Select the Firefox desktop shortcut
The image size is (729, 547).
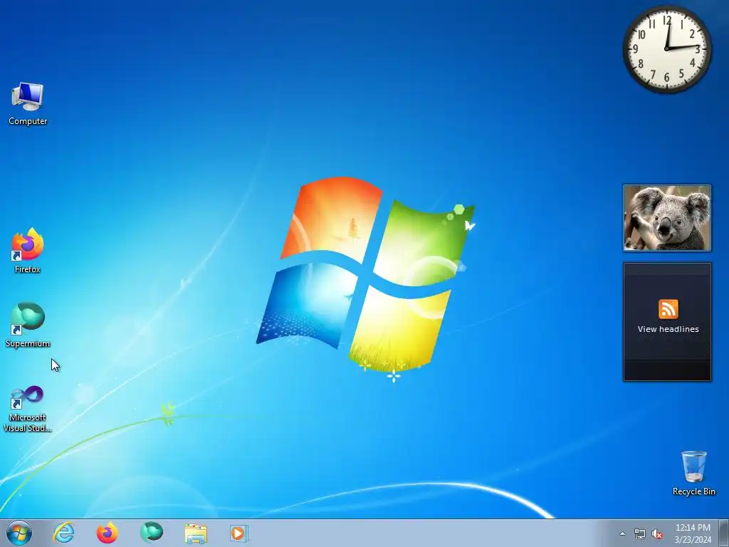coord(28,250)
